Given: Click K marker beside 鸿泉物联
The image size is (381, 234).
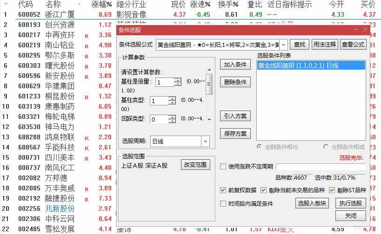Looking at the screenshot, I should (87, 138).
